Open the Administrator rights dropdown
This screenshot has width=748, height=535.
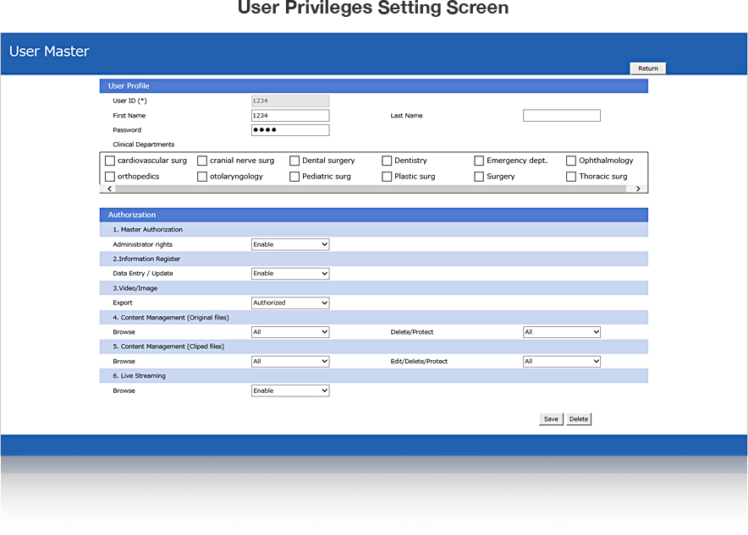tap(290, 244)
